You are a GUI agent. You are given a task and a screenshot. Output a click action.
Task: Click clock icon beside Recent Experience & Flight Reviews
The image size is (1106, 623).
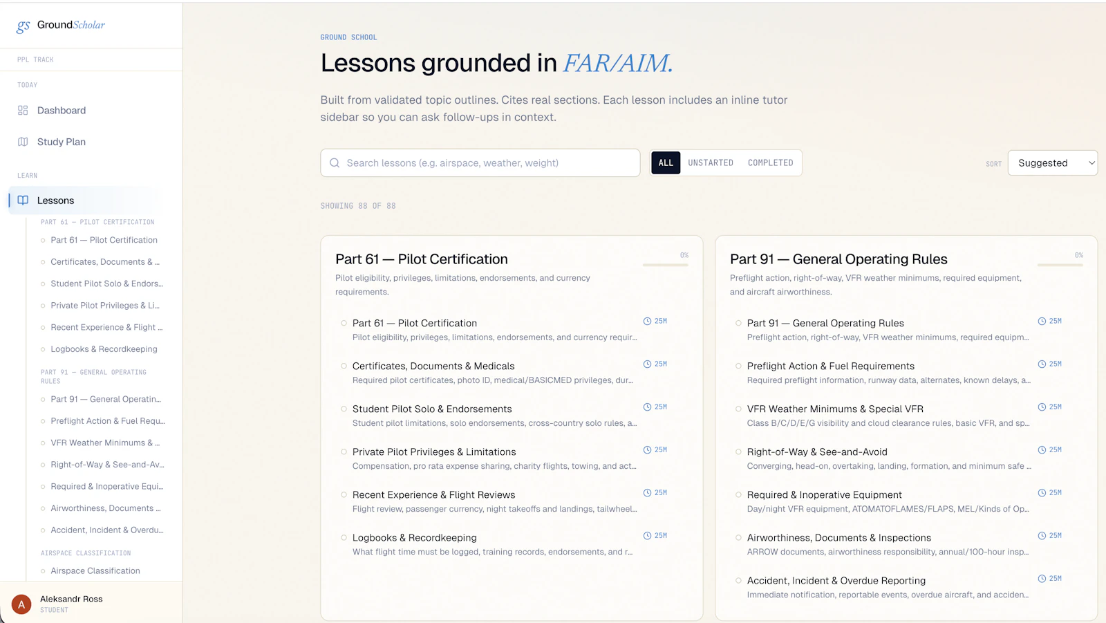[648, 493]
